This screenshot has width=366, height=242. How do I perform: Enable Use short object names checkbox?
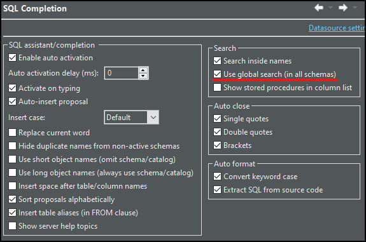pyautogui.click(x=12, y=159)
